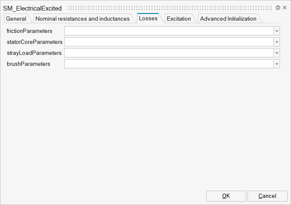This screenshot has height=205, width=291.
Task: Click the SM_ElectricalExcited title text
Action: tap(32, 8)
